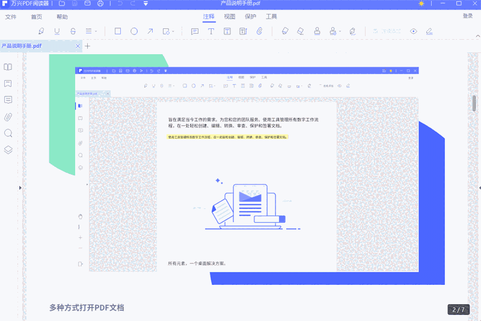Print the document from title bar
This screenshot has width=481, height=321.
point(100,4)
